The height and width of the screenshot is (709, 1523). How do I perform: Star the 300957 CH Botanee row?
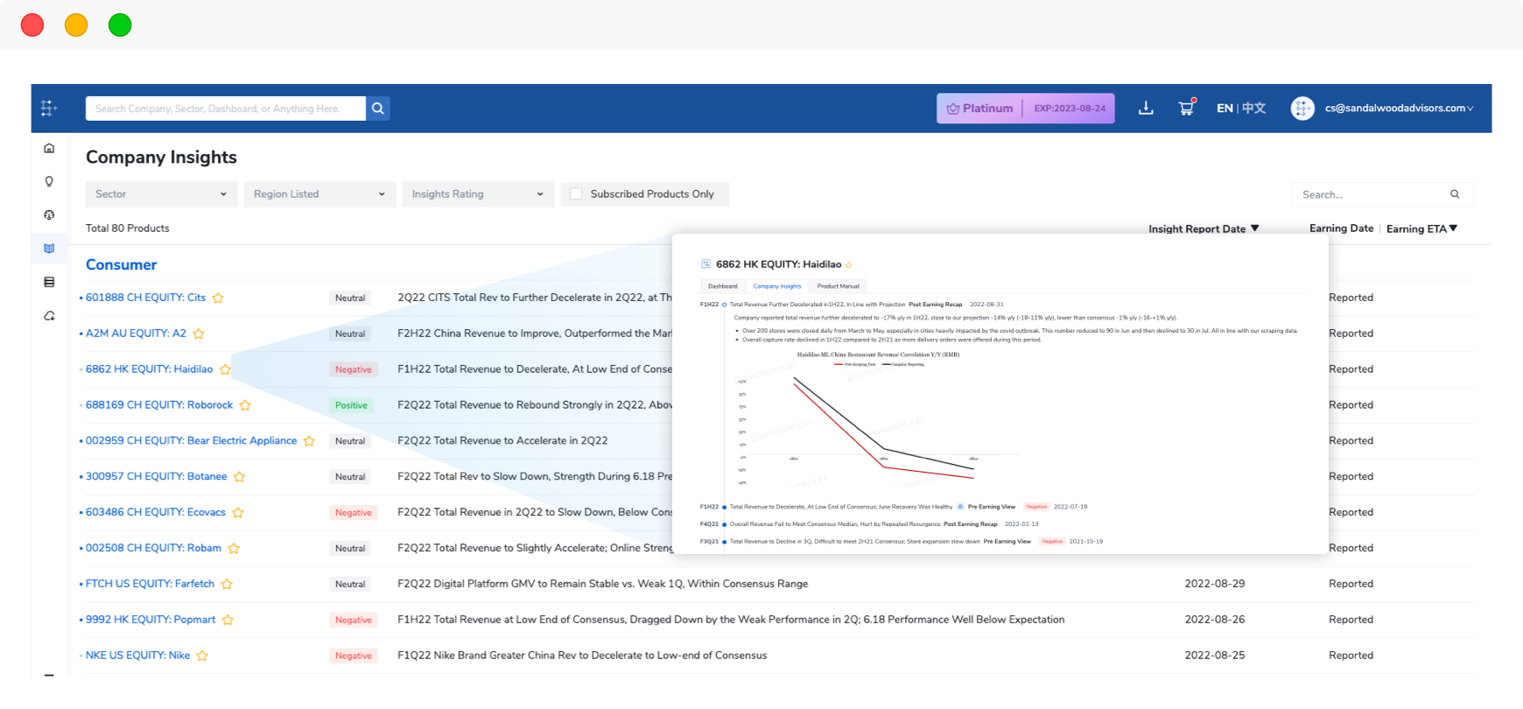[239, 477]
